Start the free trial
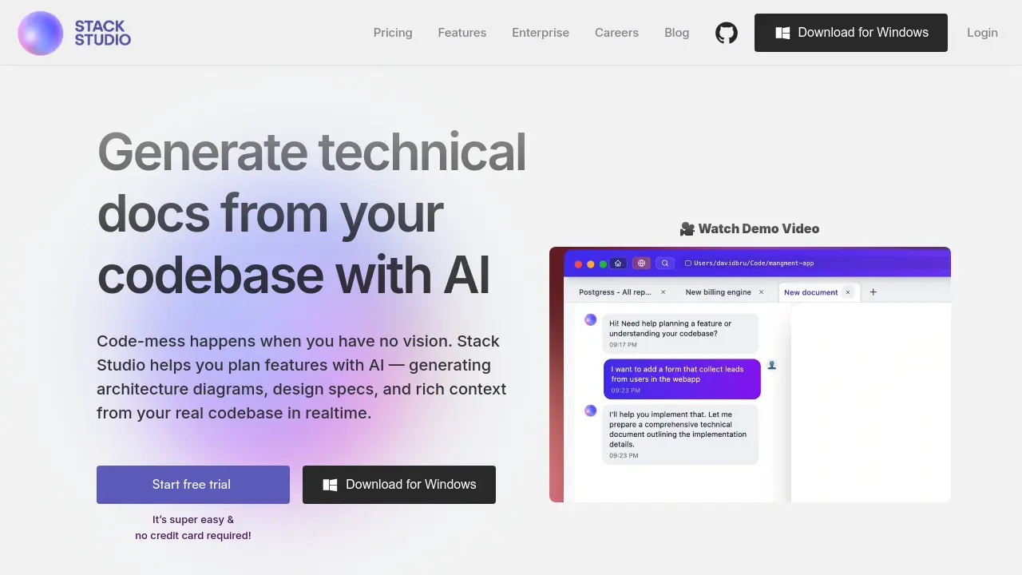Screen dimensions: 1022x575 click(x=193, y=485)
